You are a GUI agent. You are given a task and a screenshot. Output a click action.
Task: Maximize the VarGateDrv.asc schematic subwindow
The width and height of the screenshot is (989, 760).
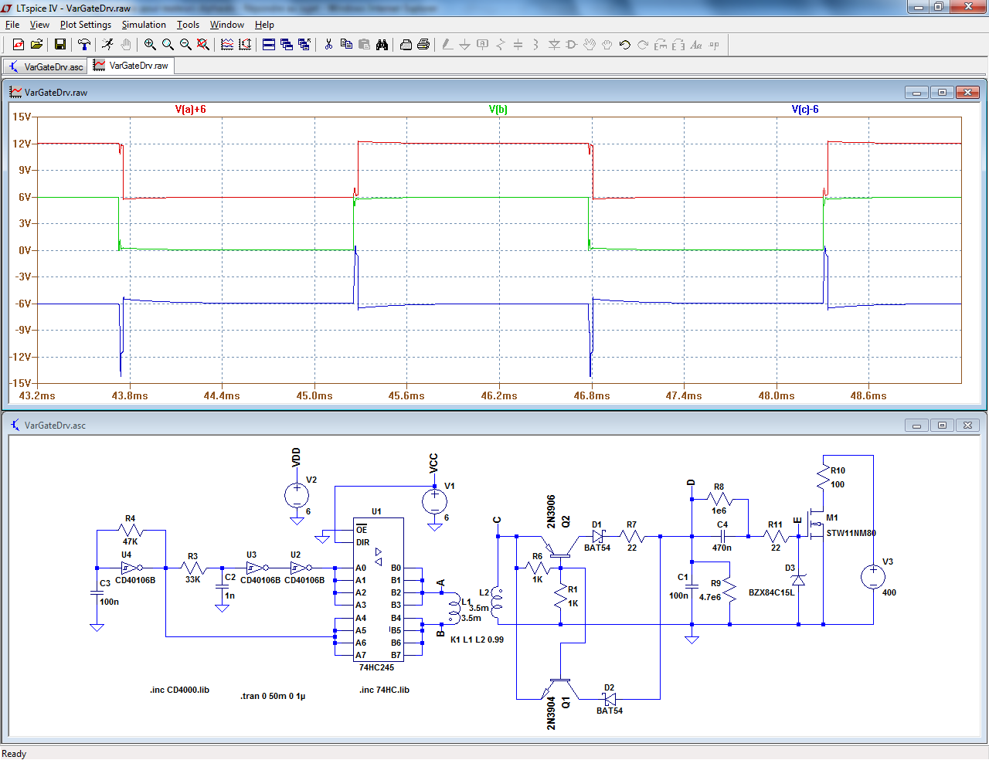point(942,426)
